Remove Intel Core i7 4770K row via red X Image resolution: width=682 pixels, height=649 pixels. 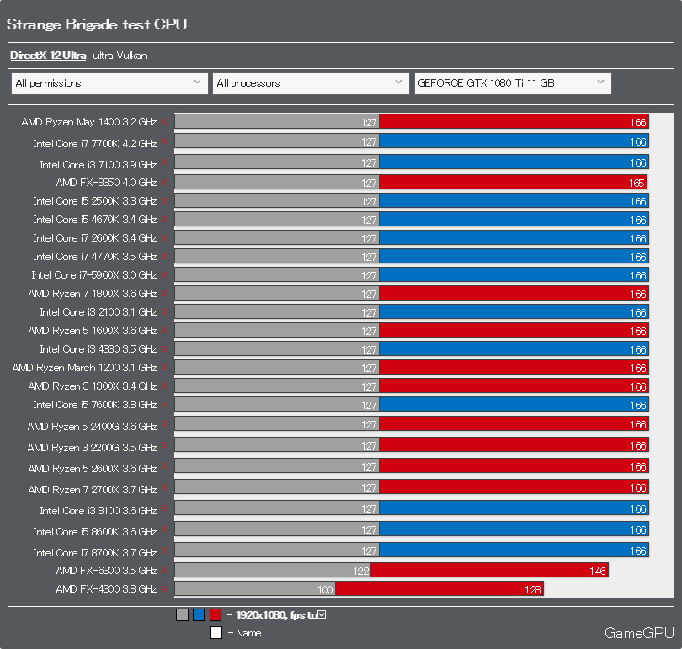click(x=164, y=257)
